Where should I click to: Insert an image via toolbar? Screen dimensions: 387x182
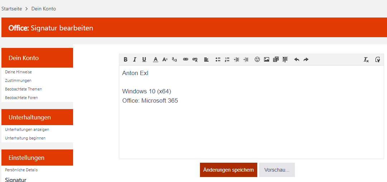pos(267,59)
